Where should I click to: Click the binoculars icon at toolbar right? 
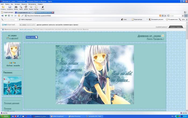point(186,16)
